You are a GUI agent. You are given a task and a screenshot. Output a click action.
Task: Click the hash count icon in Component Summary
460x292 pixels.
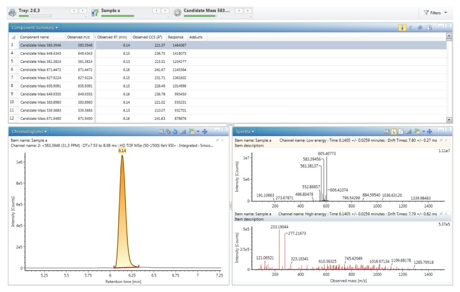click(x=420, y=28)
